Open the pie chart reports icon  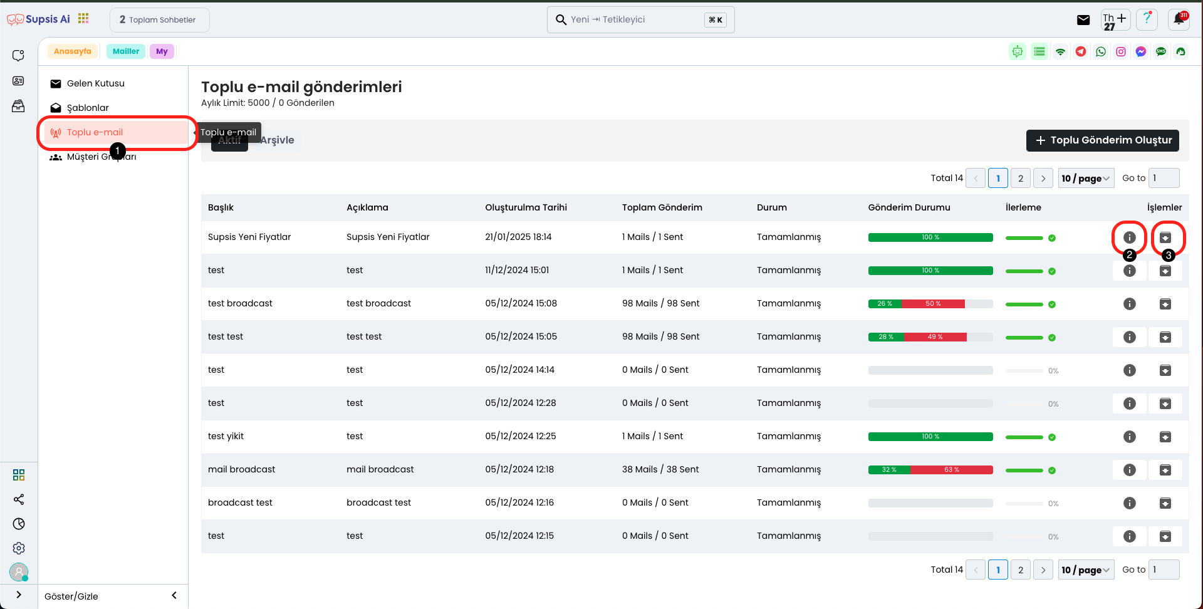19,524
